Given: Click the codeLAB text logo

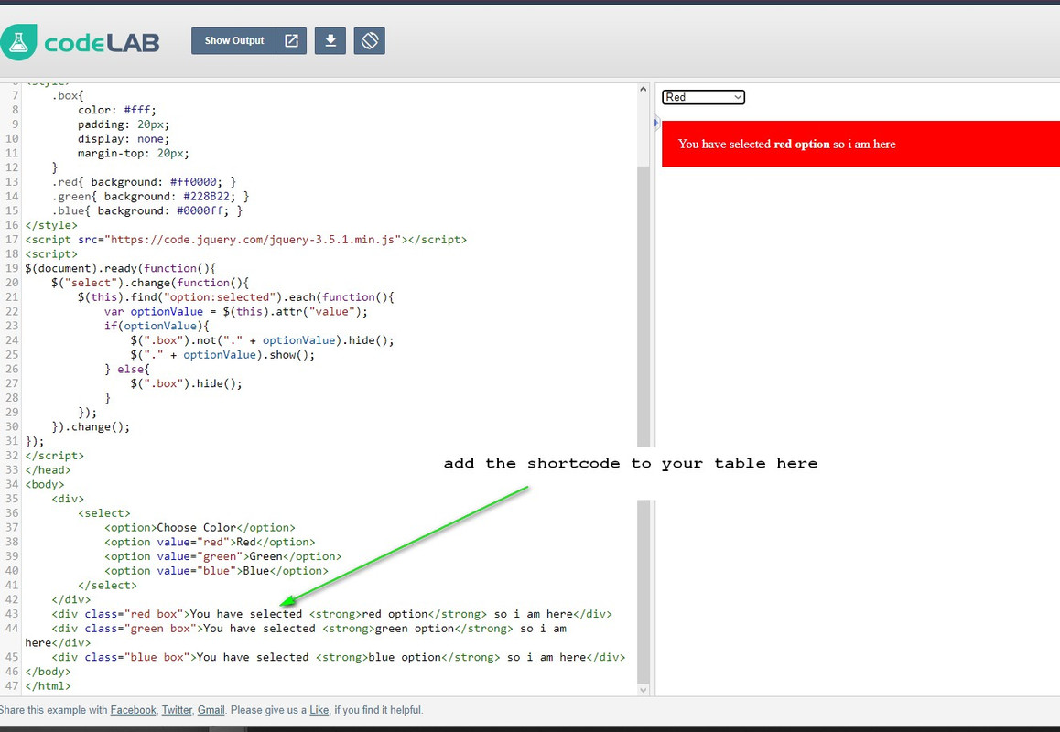Looking at the screenshot, I should click(103, 43).
